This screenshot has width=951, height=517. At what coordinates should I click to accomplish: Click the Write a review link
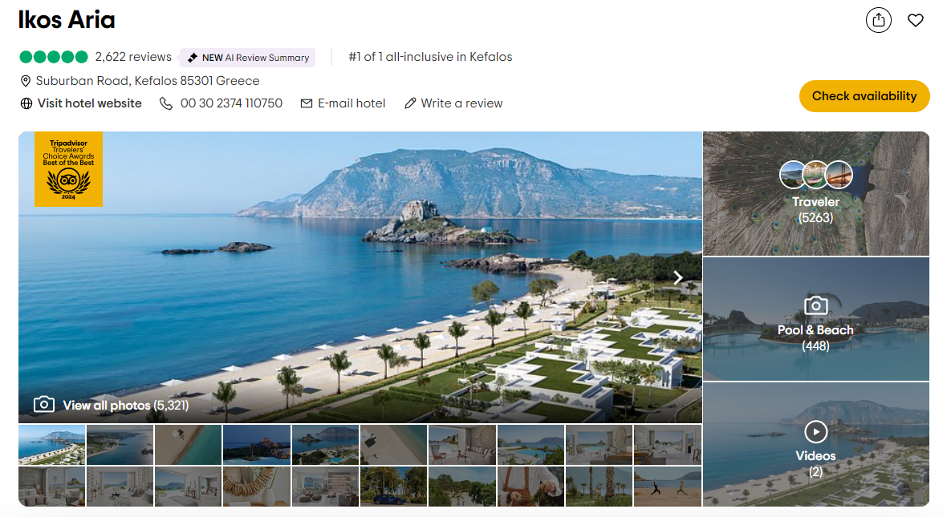[x=461, y=103]
